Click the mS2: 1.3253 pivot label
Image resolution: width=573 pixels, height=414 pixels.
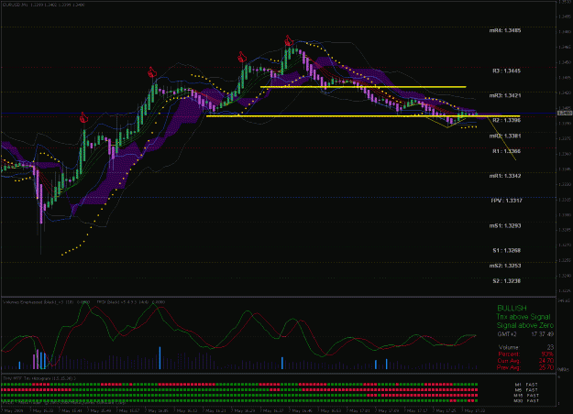click(505, 266)
